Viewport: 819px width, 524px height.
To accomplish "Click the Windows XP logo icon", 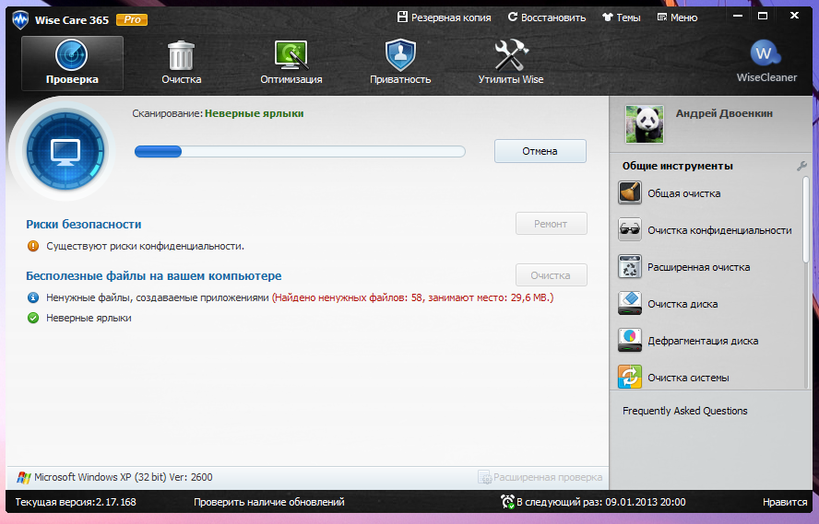I will point(23,477).
